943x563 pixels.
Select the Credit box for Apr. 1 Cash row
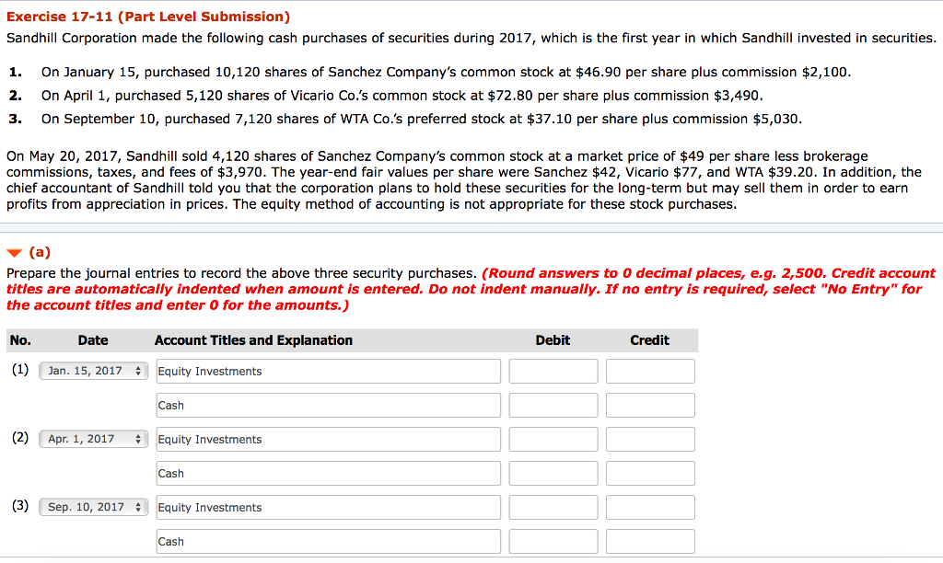point(650,473)
